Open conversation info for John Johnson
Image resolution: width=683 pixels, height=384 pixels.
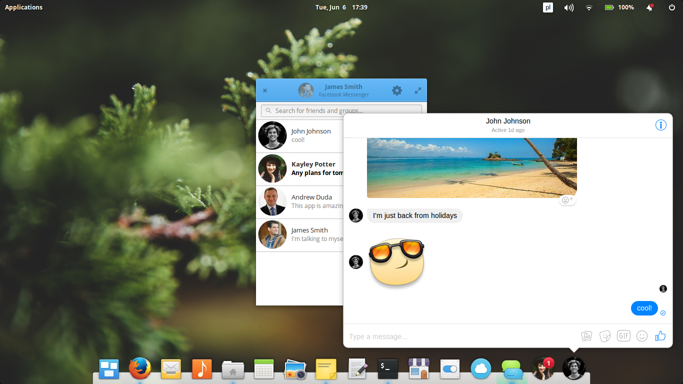coord(661,125)
